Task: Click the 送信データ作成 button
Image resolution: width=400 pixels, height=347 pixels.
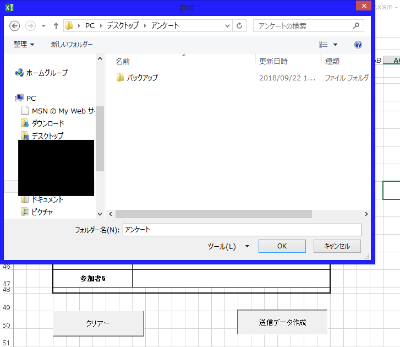Action: pos(282,322)
